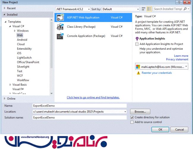Switch to small icons view

143,9
